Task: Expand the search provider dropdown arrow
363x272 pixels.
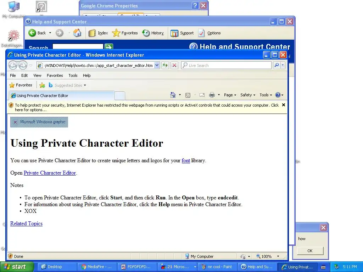Action: click(283, 66)
